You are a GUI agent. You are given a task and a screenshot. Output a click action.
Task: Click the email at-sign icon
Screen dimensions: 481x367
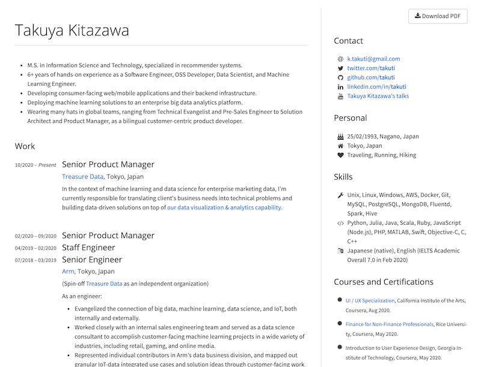point(340,59)
